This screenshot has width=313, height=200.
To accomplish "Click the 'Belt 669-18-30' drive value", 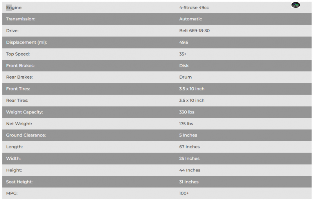I will (x=194, y=31).
